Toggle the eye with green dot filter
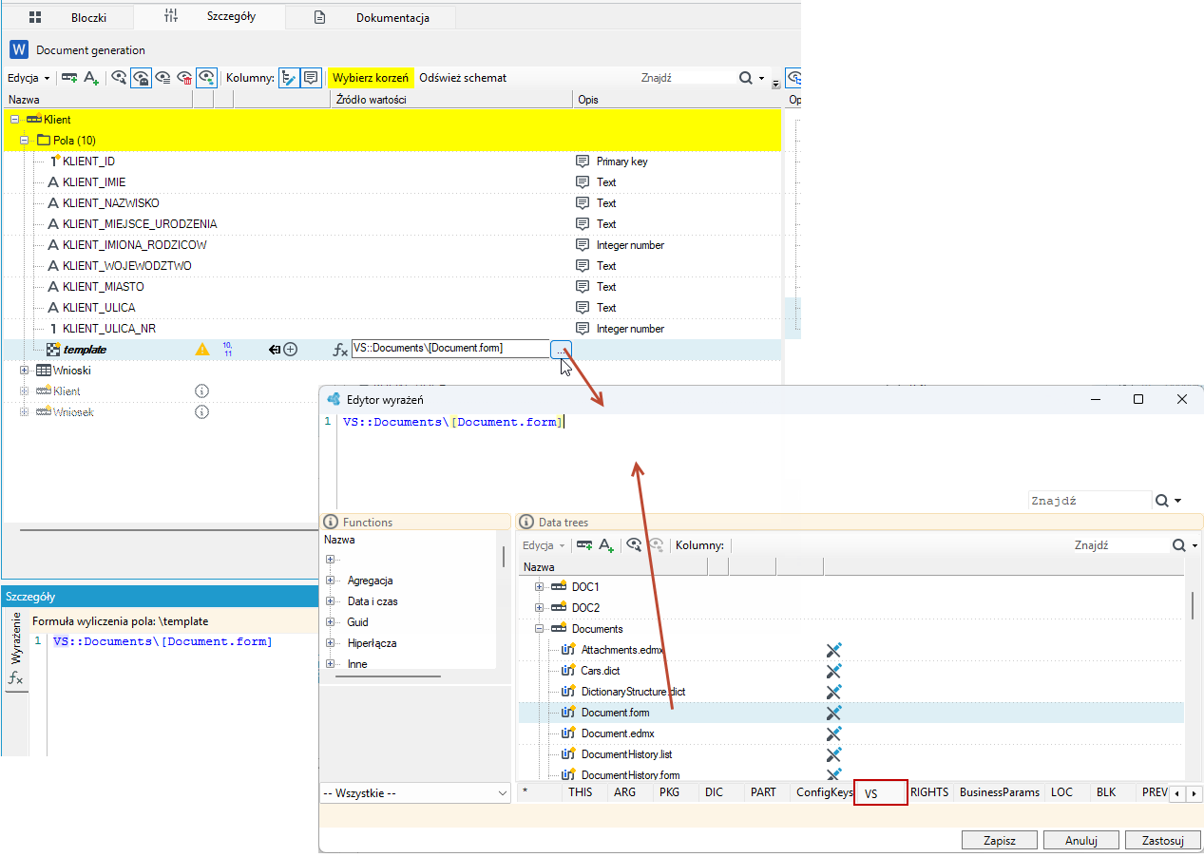 (207, 78)
